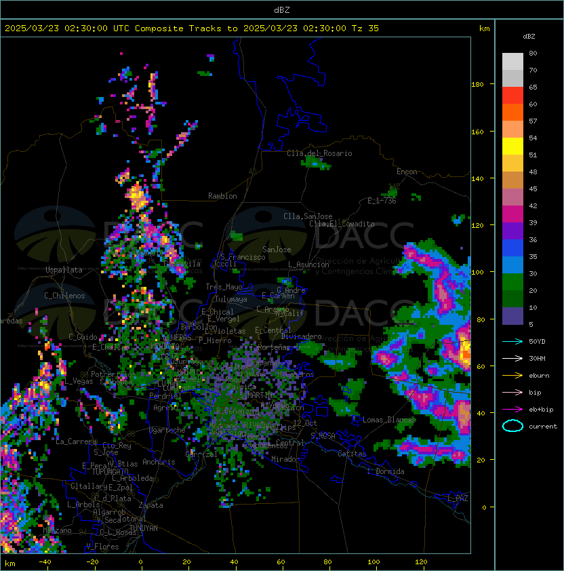Click the 'Carrizal' map label
Image resolution: width=564 pixels, height=571 pixels.
click(201, 454)
